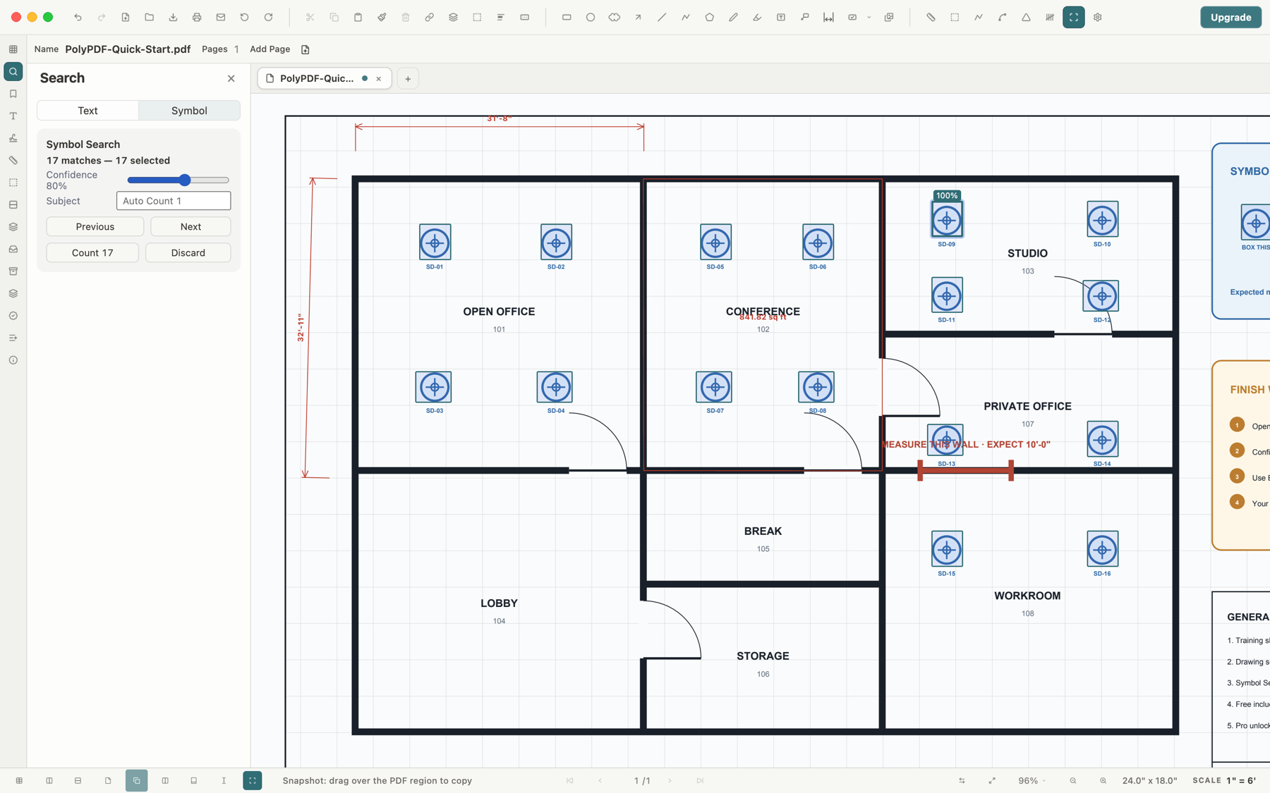Select the Arrow markup tool
The height and width of the screenshot is (793, 1270).
(638, 18)
